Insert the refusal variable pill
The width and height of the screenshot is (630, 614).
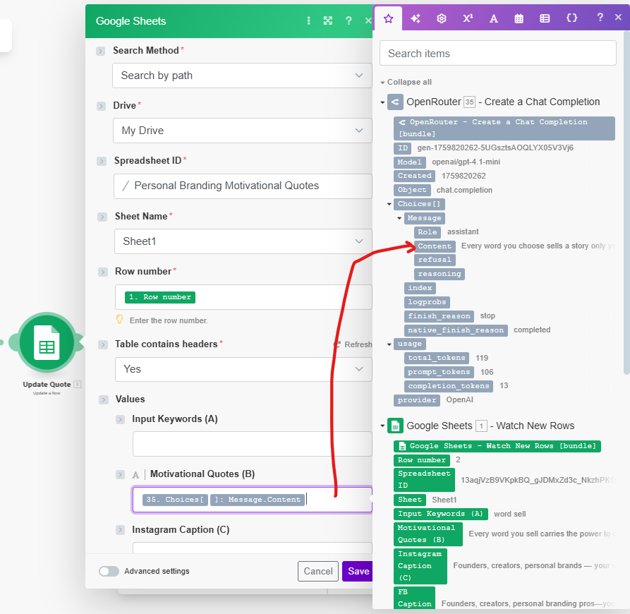point(435,260)
